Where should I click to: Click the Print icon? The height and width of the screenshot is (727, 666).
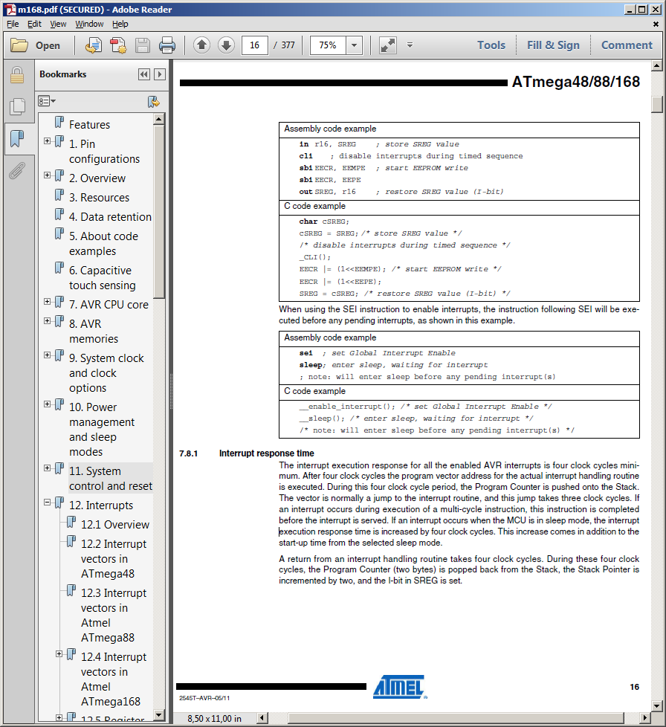166,45
